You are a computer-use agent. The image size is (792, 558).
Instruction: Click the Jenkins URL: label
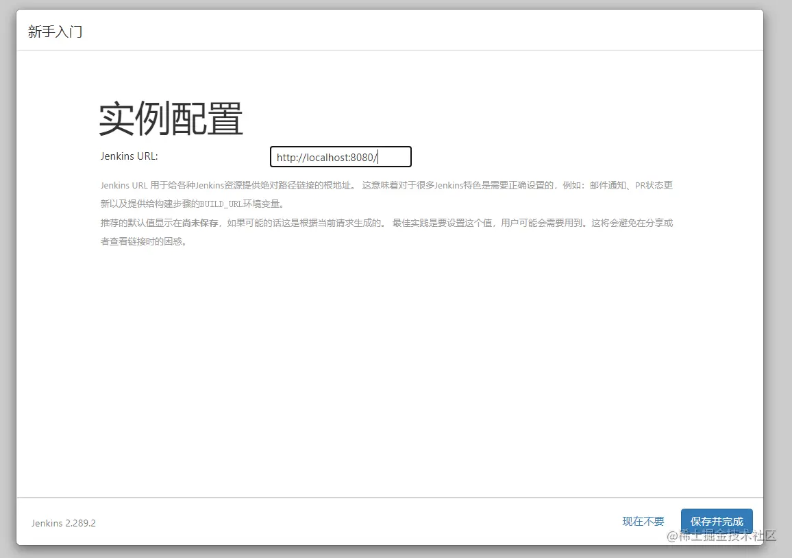[x=129, y=156]
